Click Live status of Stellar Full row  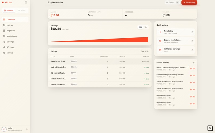(x=146, y=85)
